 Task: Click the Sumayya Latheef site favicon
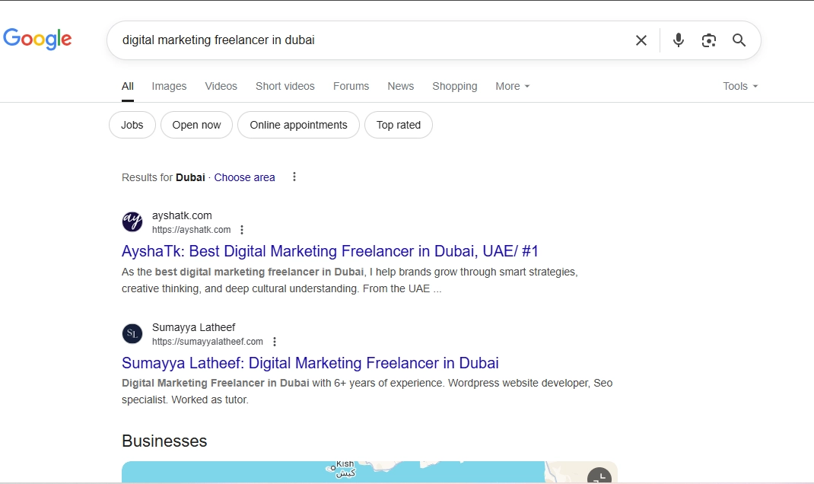(x=132, y=333)
